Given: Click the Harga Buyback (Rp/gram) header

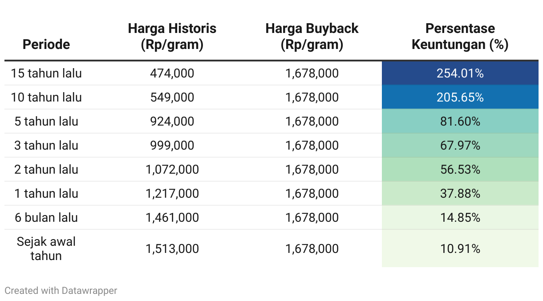Looking at the screenshot, I should (312, 37).
